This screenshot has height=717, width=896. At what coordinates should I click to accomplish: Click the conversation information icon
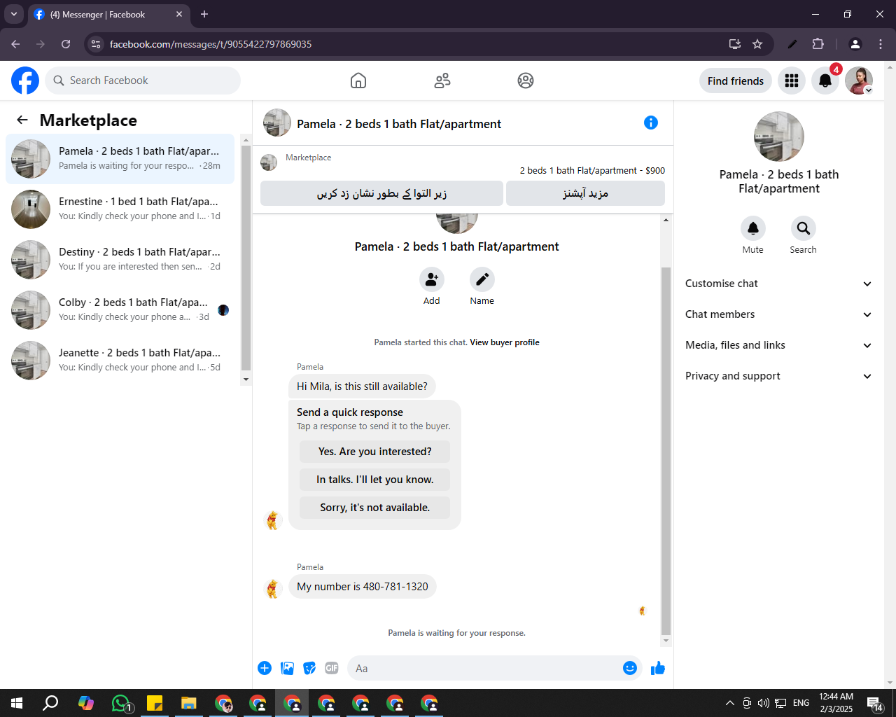[651, 123]
